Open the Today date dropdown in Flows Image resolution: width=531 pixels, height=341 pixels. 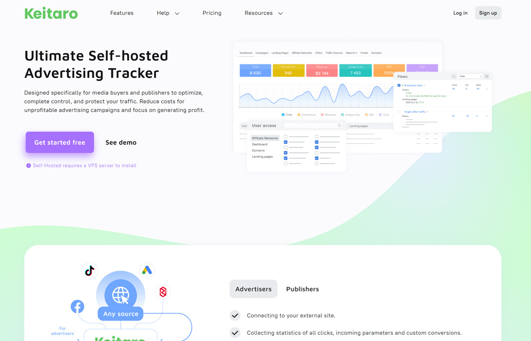point(470,76)
